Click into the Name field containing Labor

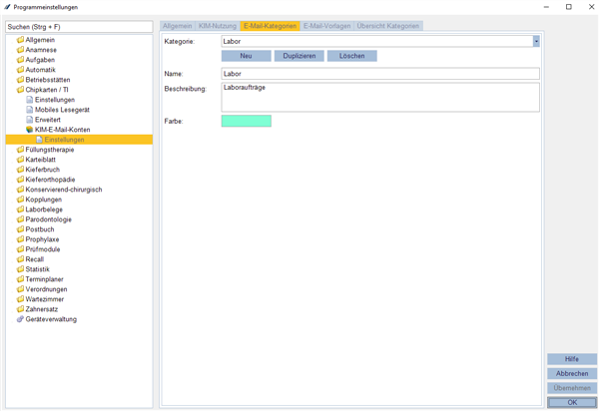pos(380,74)
